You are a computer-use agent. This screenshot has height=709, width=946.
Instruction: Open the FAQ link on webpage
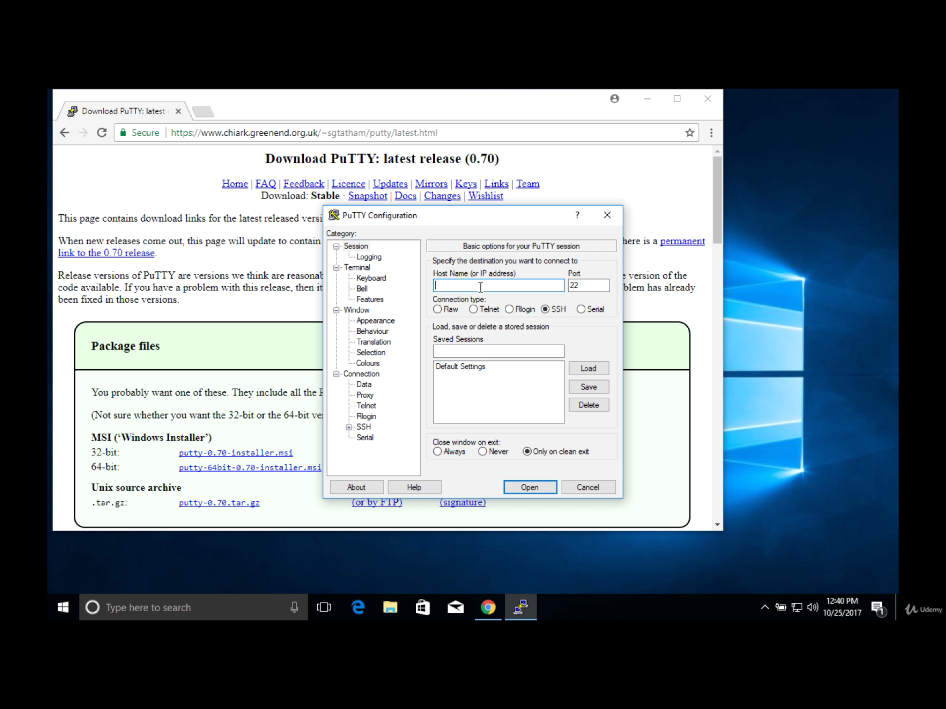pos(266,184)
